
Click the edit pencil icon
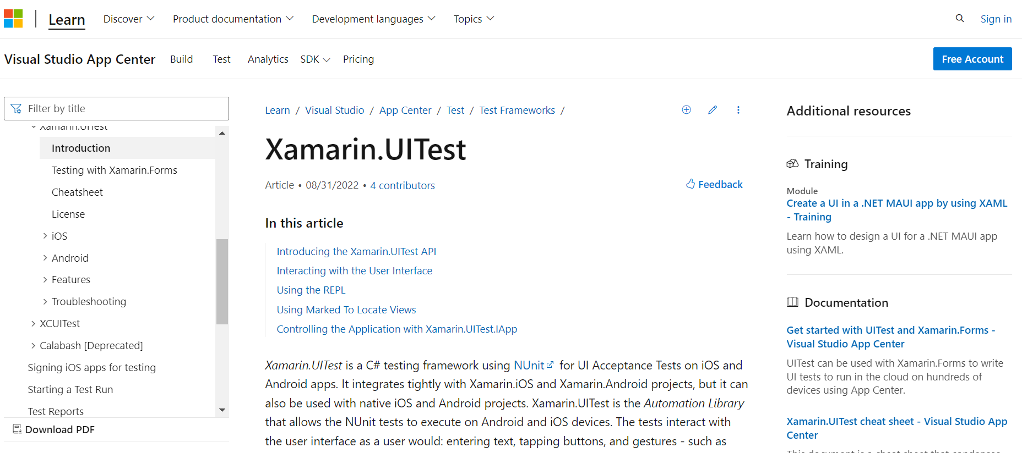point(713,110)
